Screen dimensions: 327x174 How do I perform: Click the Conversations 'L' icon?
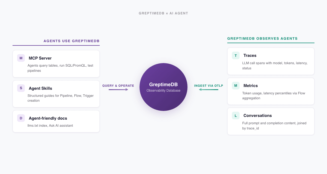coord(236,116)
